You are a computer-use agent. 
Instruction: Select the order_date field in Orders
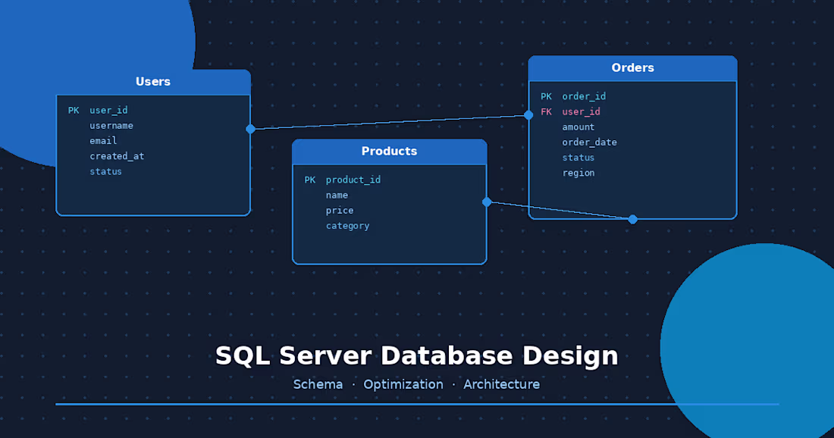click(x=589, y=142)
